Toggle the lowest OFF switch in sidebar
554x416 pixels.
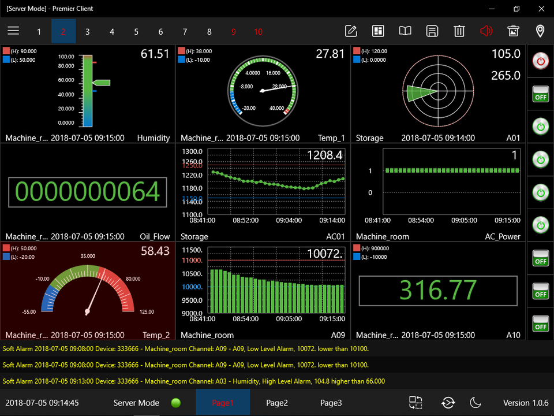pyautogui.click(x=541, y=324)
